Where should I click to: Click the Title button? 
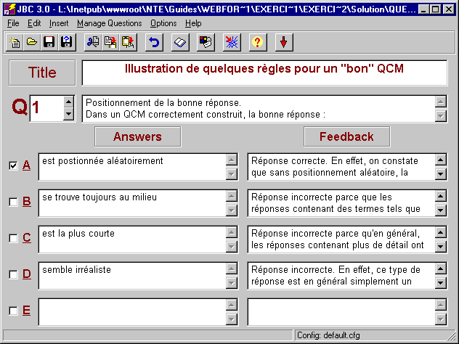coord(42,73)
